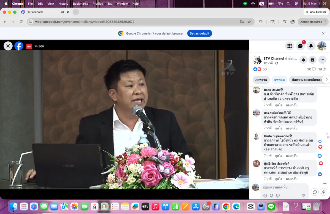330x214 pixels.
Task: Open sticker picker in comment box
Action: coord(278,196)
